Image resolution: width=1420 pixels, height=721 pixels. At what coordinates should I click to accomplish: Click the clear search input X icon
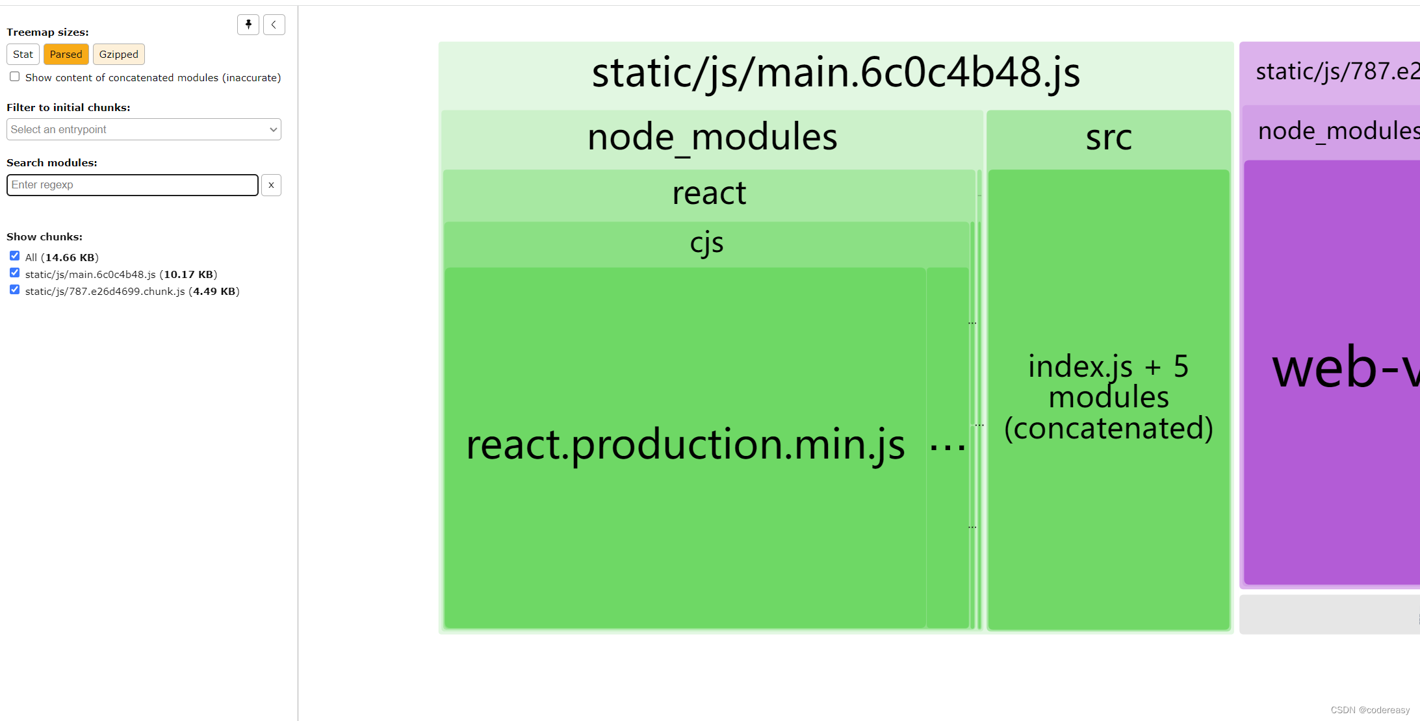pyautogui.click(x=272, y=185)
